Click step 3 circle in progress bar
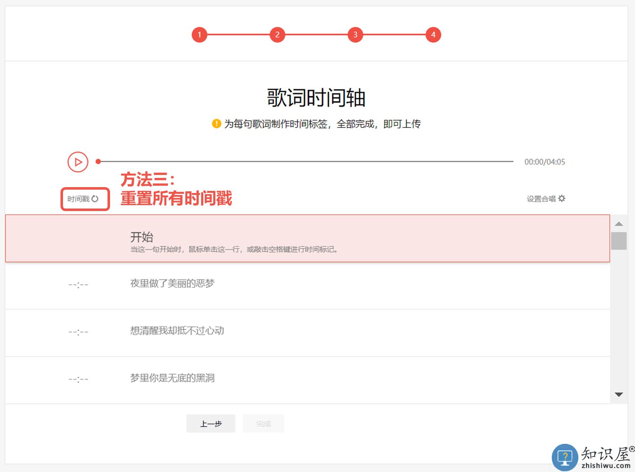 click(355, 35)
